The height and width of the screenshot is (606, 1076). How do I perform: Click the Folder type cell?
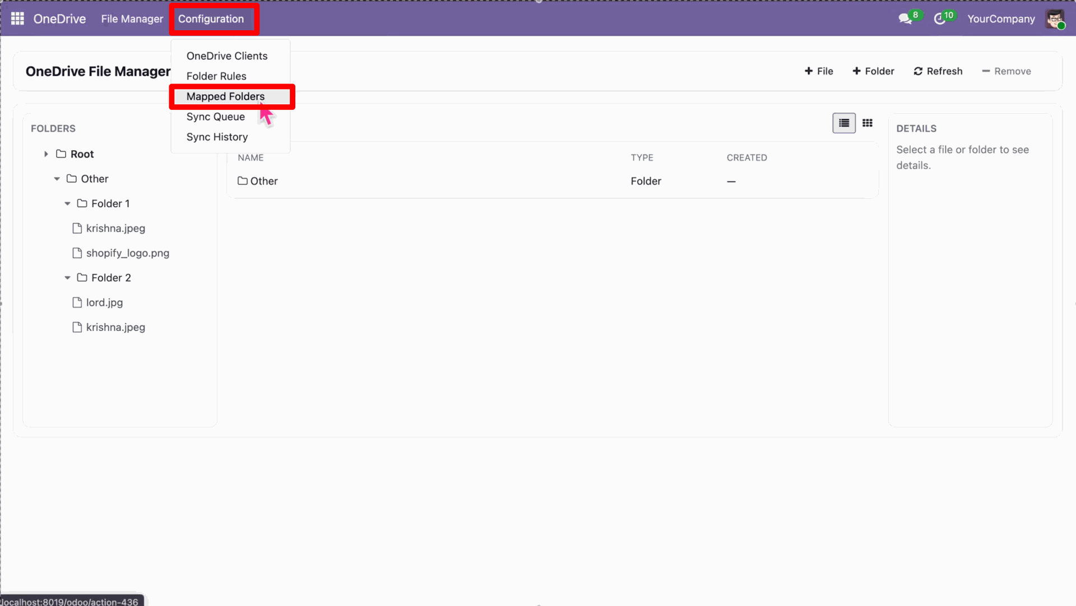coord(646,181)
